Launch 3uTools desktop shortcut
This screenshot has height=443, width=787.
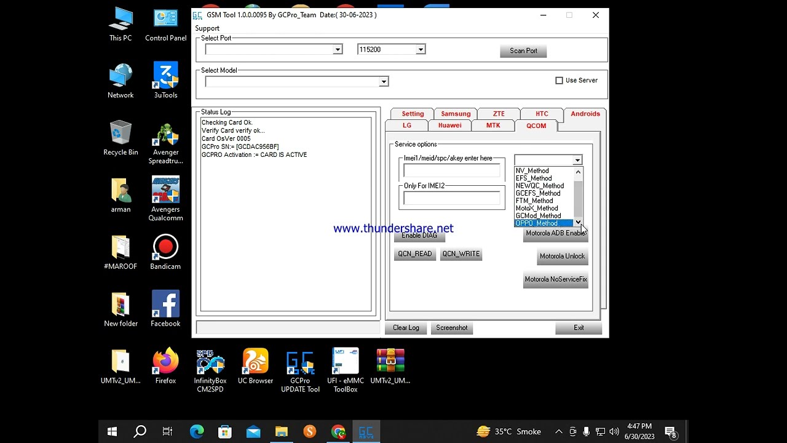(165, 81)
